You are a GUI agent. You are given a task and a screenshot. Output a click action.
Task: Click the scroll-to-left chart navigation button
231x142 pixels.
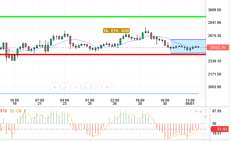(55, 87)
